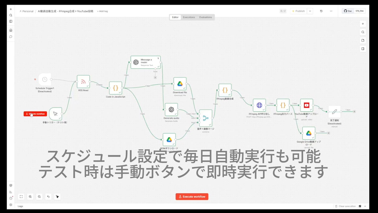Select the FFmpeg出力パース node
378x213 pixels.
coord(283,105)
